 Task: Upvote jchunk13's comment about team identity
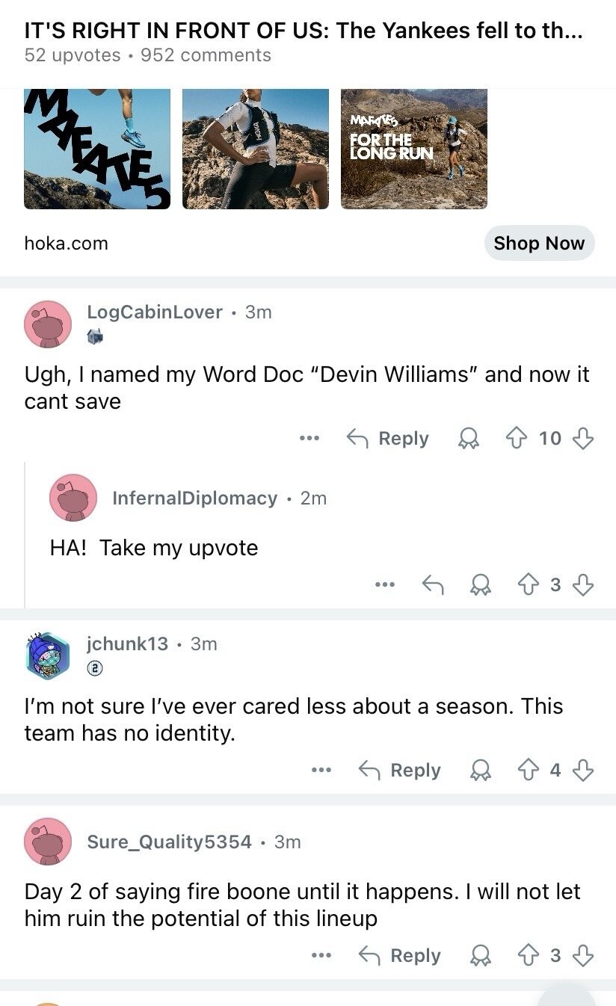coord(529,770)
